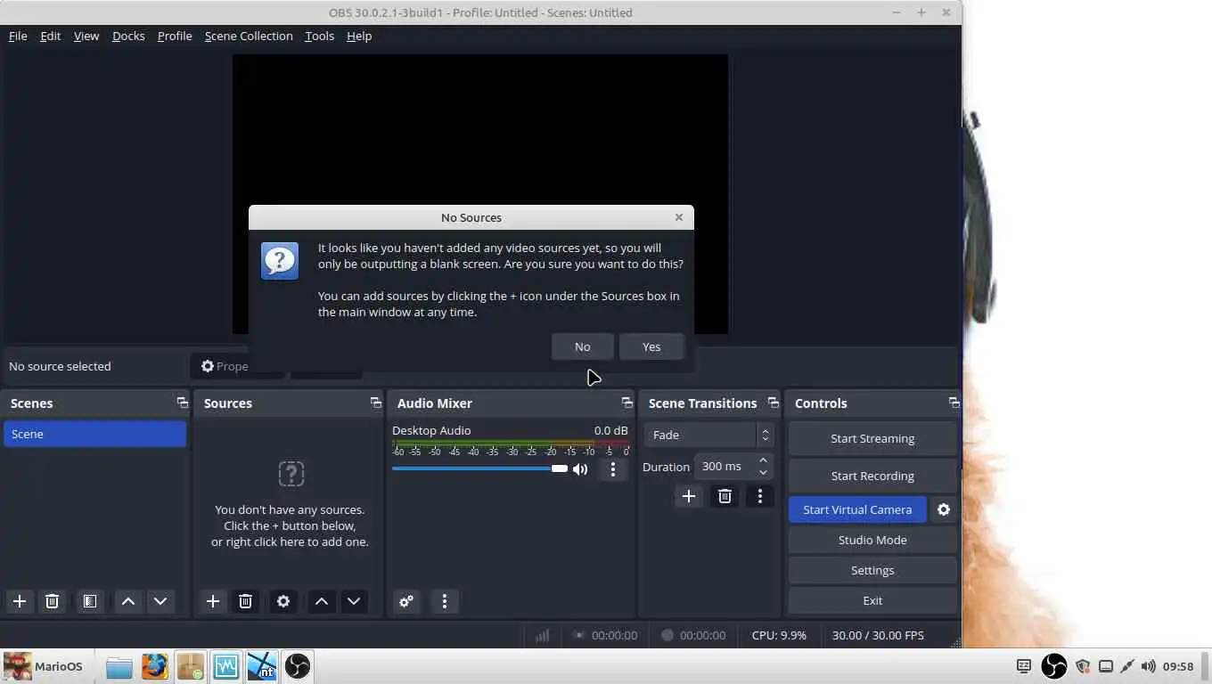Select the Scene item in Scenes list

click(x=94, y=434)
